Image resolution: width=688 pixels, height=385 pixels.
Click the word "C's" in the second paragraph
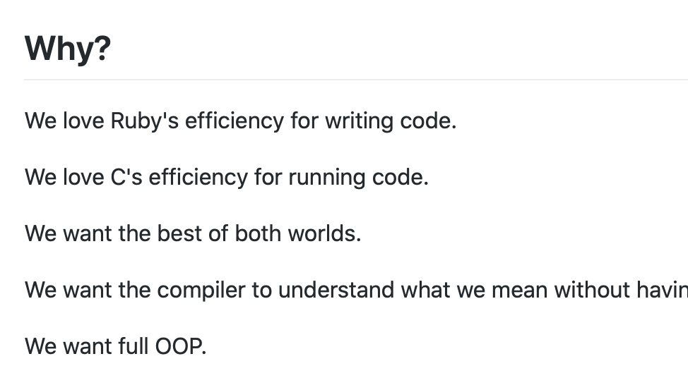coord(126,178)
